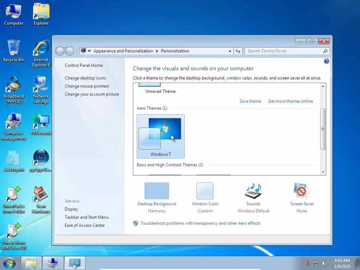The height and width of the screenshot is (270, 360).
Task: Select the ppAppsGe desktop shortcut
Action: tap(41, 161)
